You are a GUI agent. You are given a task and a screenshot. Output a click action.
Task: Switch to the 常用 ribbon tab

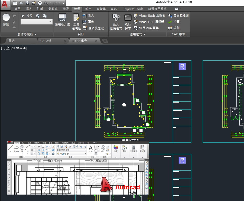tap(17, 9)
